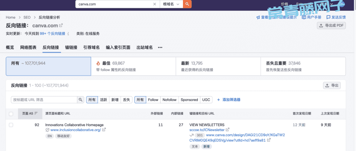The image size is (356, 151).
Task: Open www.inclusioncollaborative.org source URL link
Action: pos(75,130)
